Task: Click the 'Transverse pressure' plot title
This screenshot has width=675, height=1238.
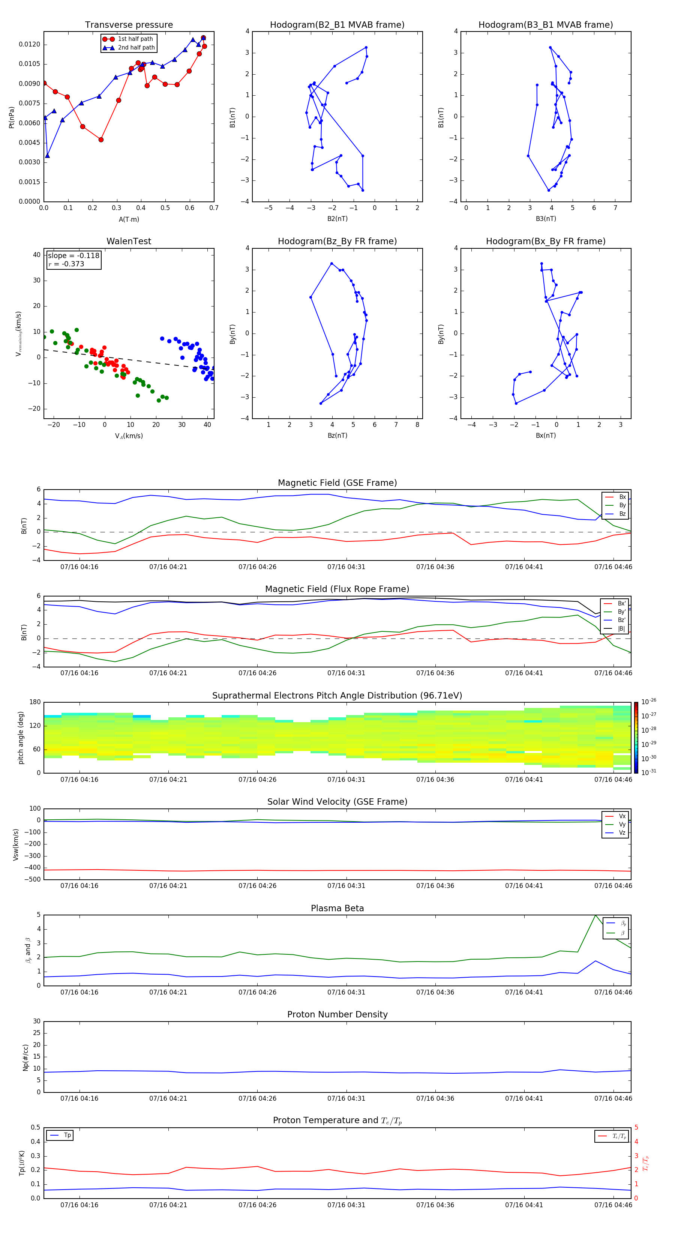Action: click(x=129, y=24)
